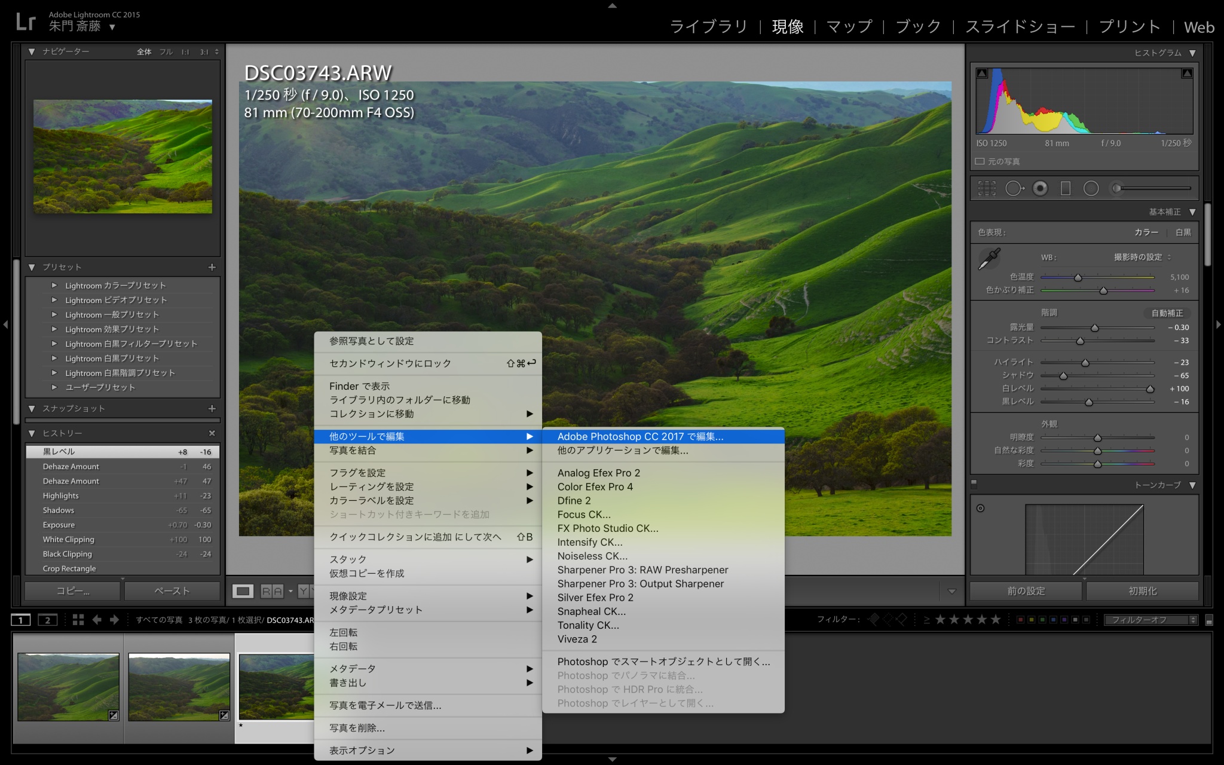Select the Red Eye Correction tool
Screen dimensions: 1224x765
click(x=1041, y=189)
